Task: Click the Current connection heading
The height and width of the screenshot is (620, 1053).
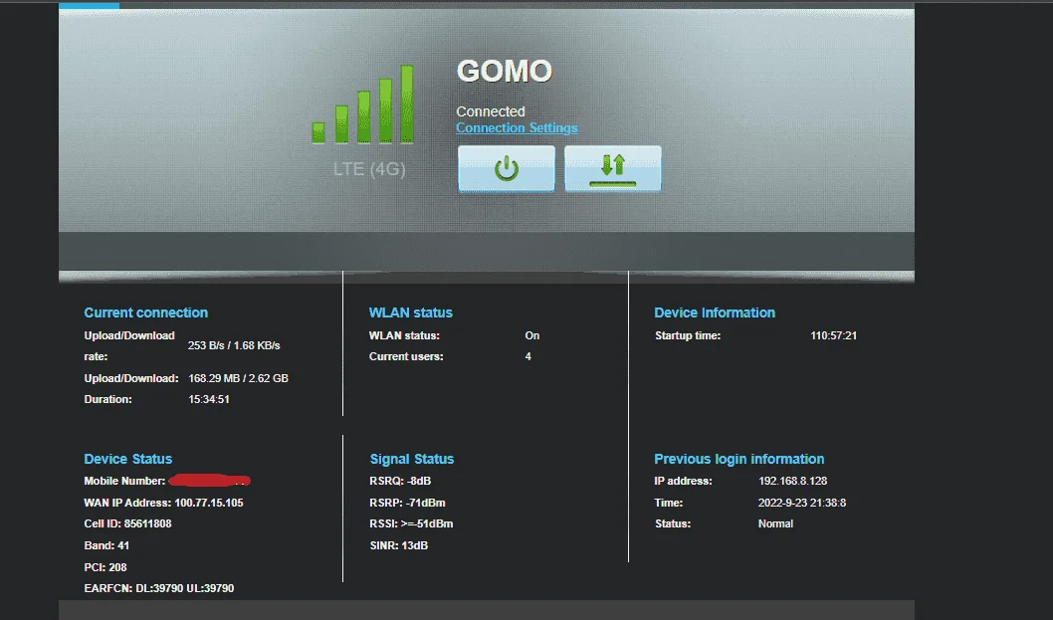Action: [145, 312]
